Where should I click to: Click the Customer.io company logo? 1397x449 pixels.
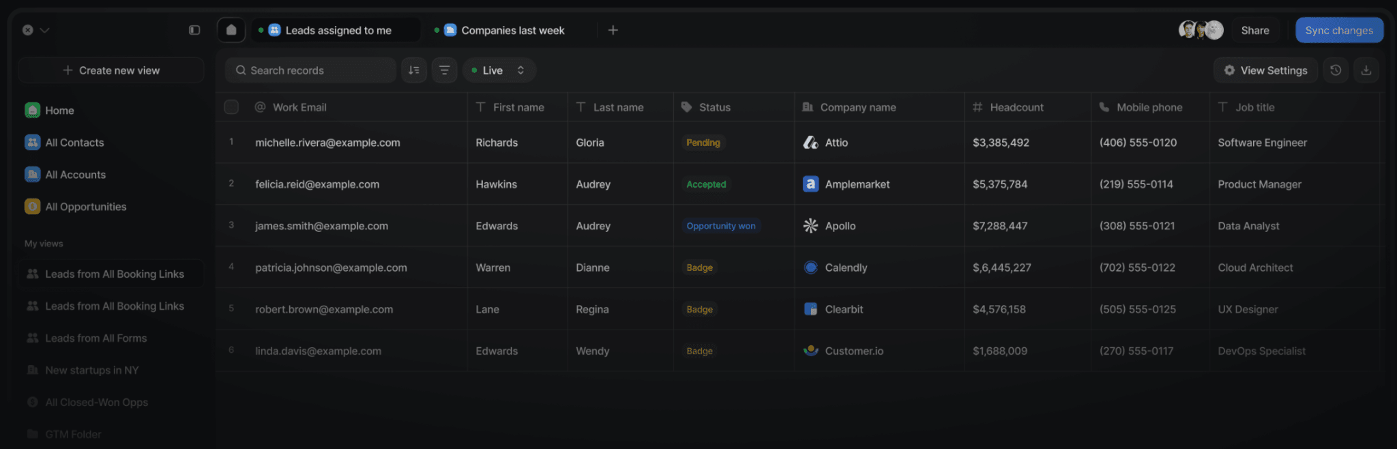pyautogui.click(x=810, y=351)
